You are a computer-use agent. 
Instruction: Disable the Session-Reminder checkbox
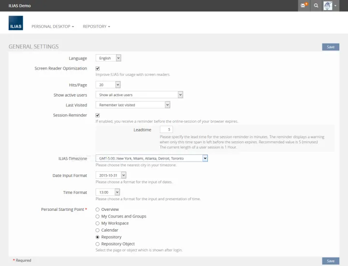click(x=98, y=115)
